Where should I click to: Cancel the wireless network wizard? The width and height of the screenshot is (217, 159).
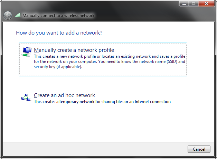click(199, 149)
